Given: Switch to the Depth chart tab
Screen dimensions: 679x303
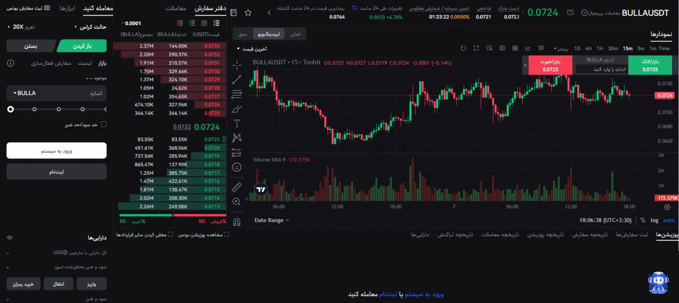Looking at the screenshot, I should click(242, 34).
